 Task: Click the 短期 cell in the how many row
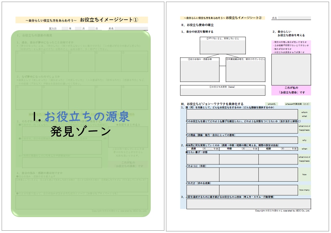(278, 190)
